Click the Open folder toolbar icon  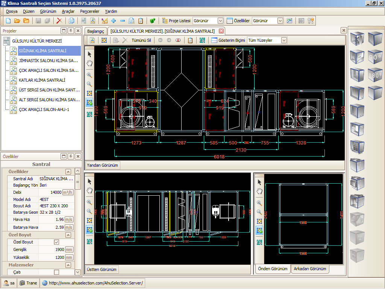[17, 21]
